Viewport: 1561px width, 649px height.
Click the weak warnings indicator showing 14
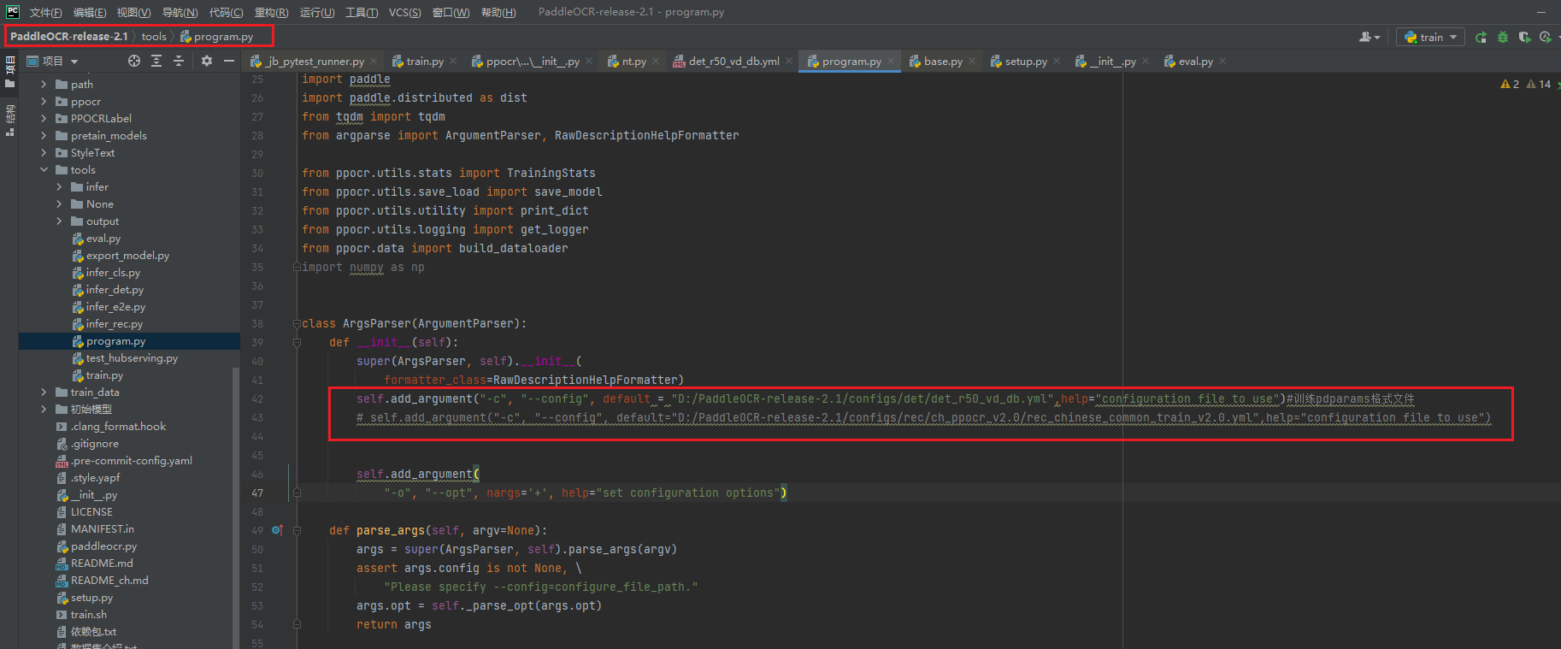[1538, 84]
